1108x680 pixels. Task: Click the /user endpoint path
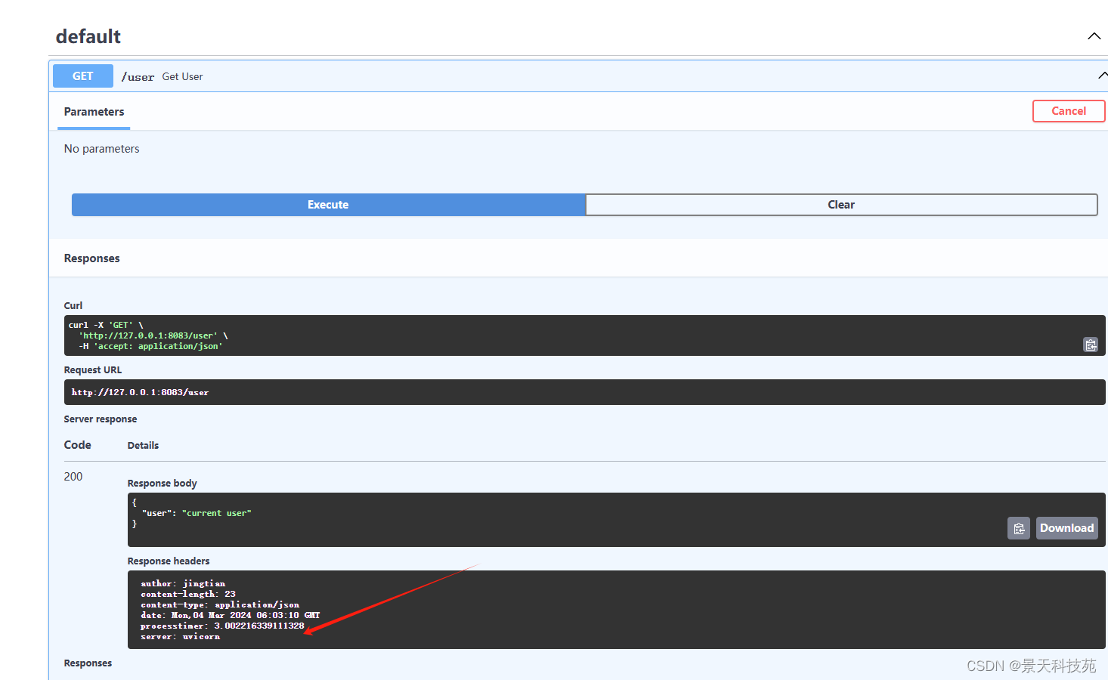tap(138, 77)
